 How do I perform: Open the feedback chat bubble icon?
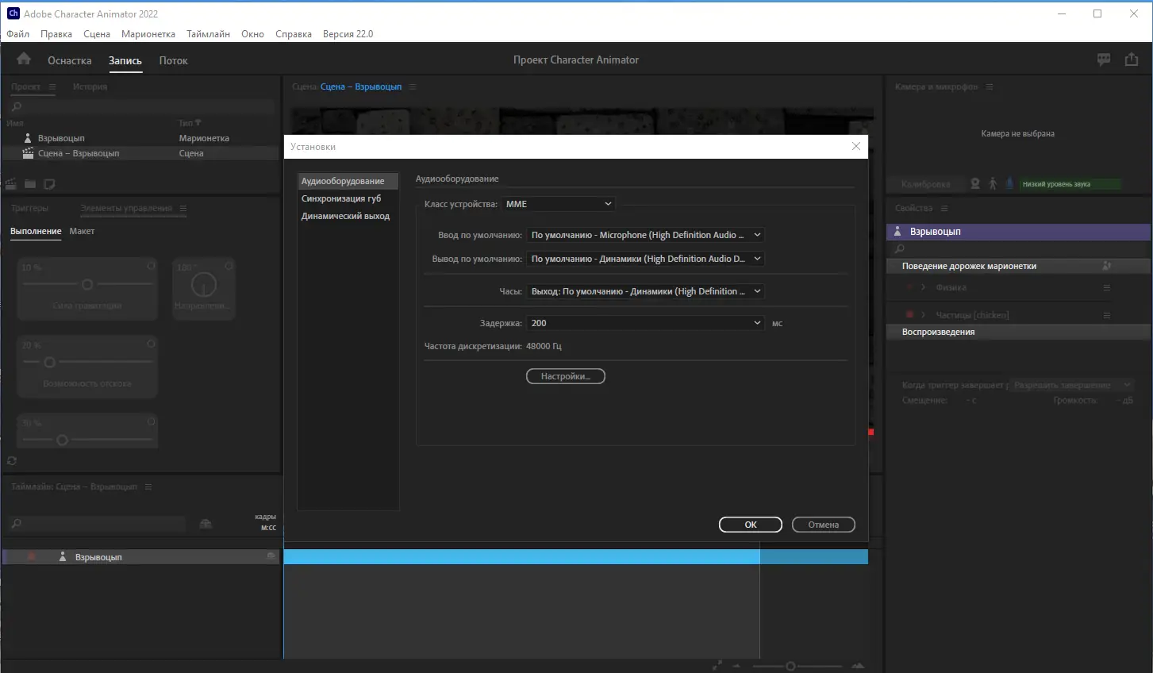[x=1104, y=60]
